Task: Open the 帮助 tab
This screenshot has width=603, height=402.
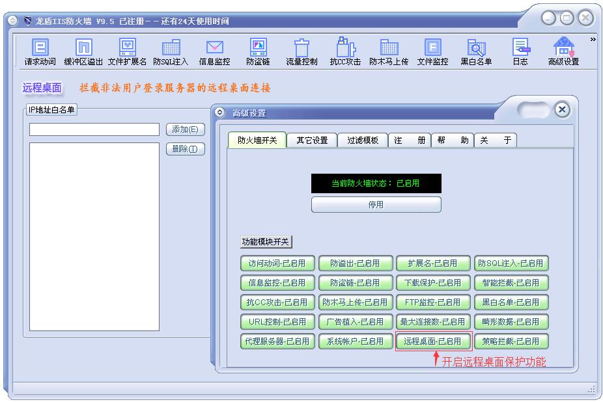Action: coord(453,141)
